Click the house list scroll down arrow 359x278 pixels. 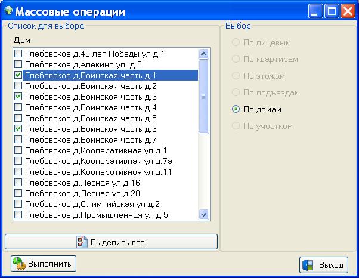tap(203, 215)
